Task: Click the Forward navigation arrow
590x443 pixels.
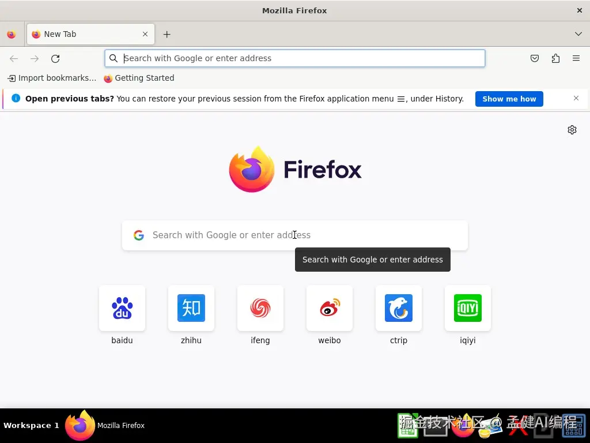Action: (x=35, y=58)
